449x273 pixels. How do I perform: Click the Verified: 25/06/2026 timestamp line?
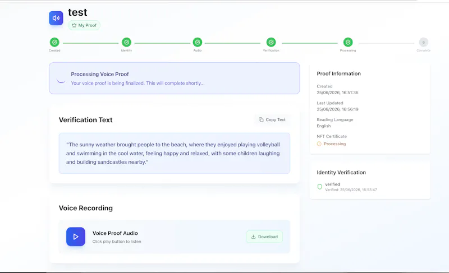pos(351,190)
